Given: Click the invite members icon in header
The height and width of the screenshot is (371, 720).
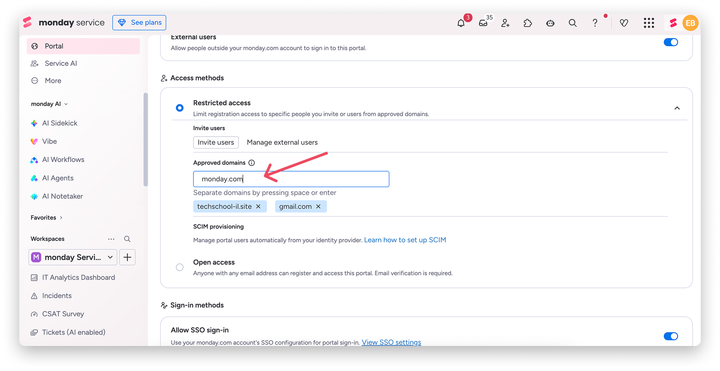Looking at the screenshot, I should tap(505, 23).
